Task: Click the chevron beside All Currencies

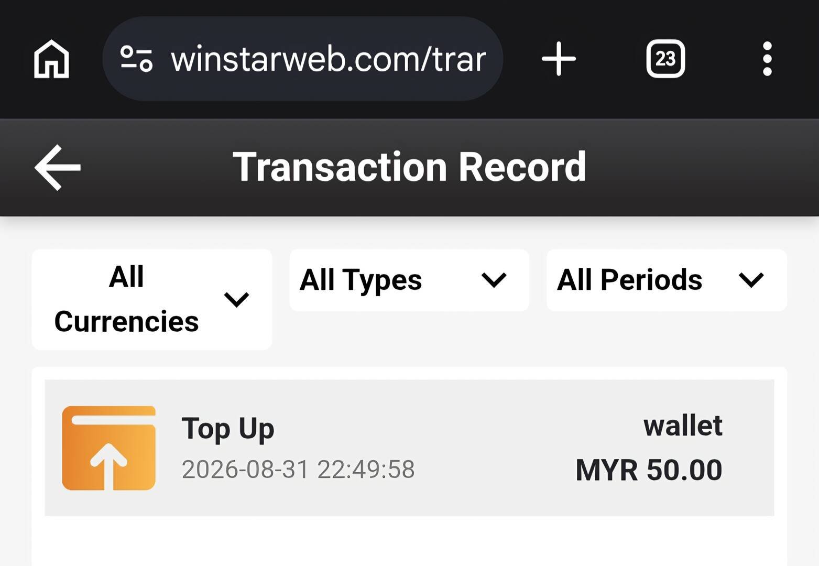Action: [236, 300]
